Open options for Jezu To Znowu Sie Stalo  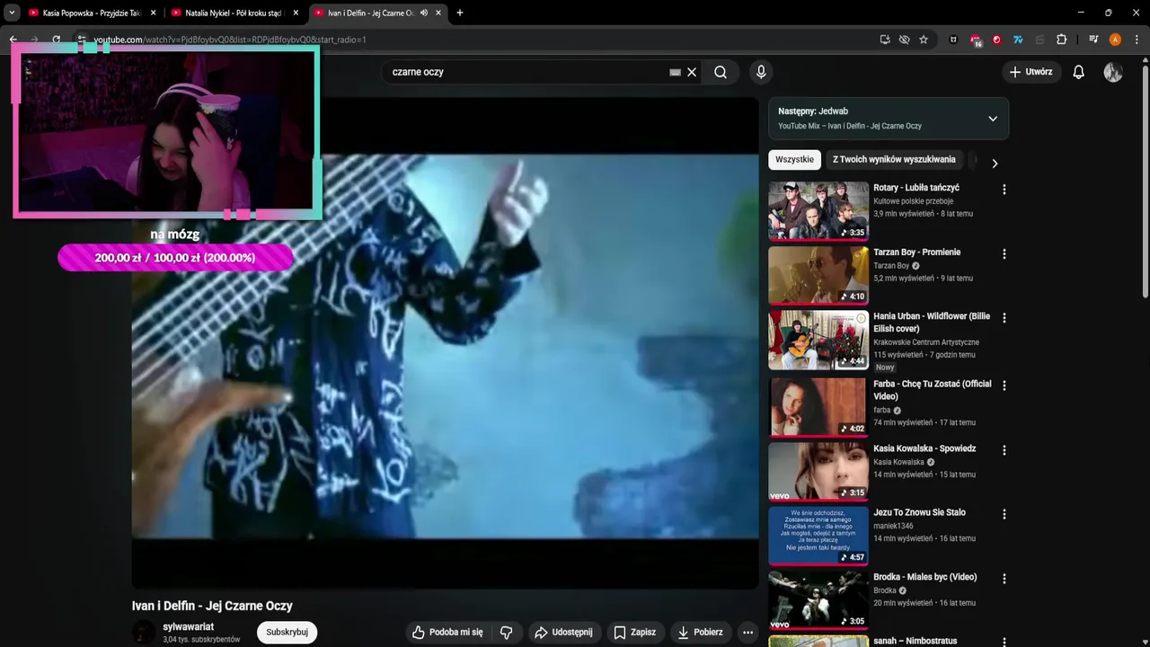1004,514
